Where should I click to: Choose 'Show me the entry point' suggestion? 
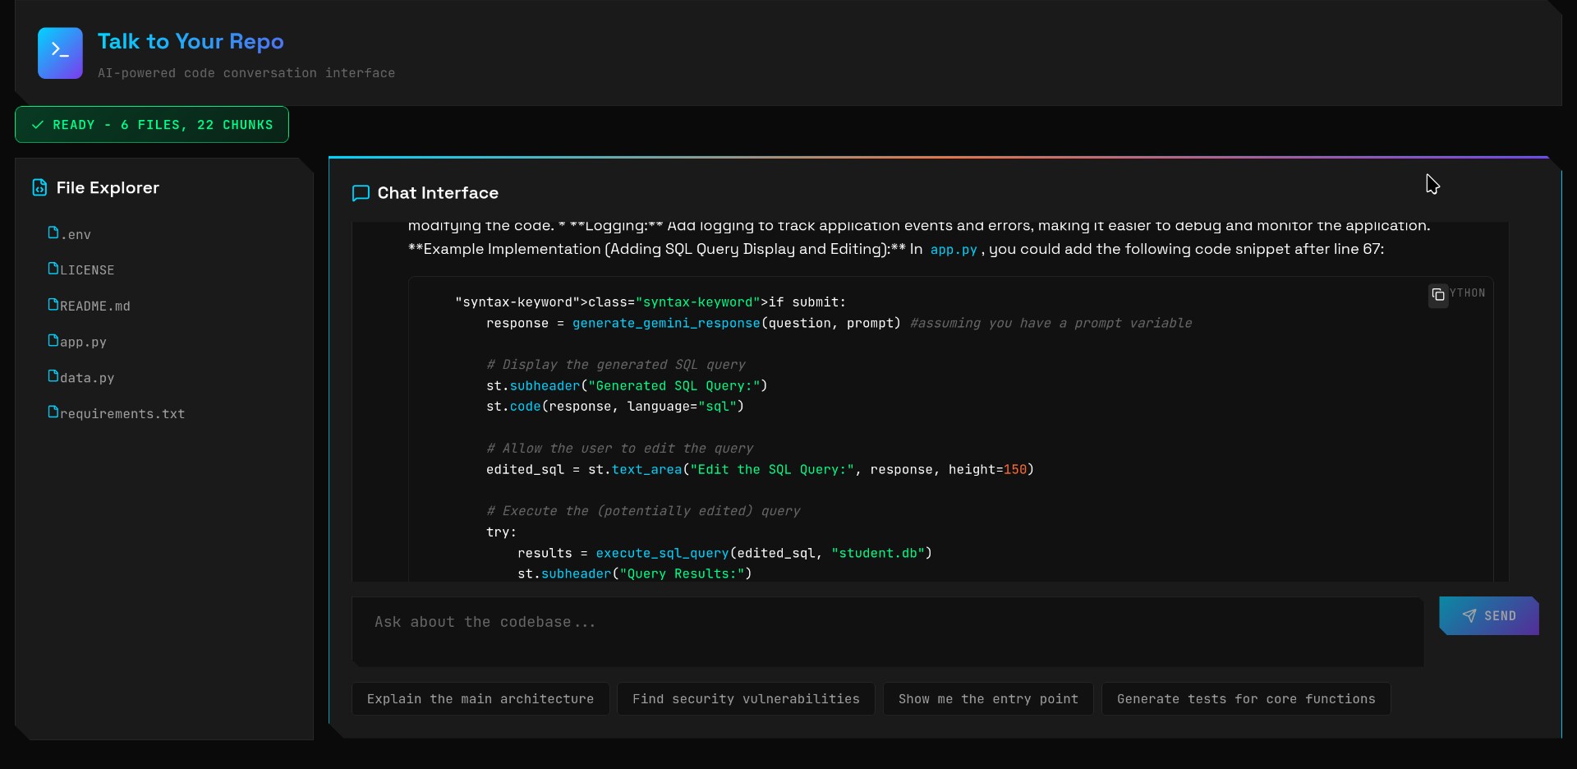click(987, 699)
